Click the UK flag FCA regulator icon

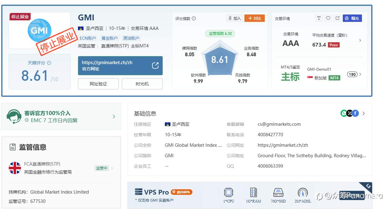[15, 168]
